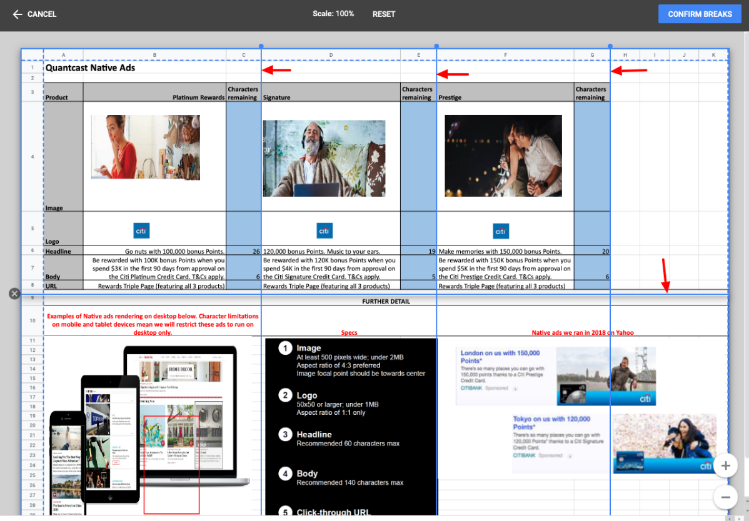Click the number 3 Headline spec circle
The height and width of the screenshot is (521, 749).
tap(285, 434)
